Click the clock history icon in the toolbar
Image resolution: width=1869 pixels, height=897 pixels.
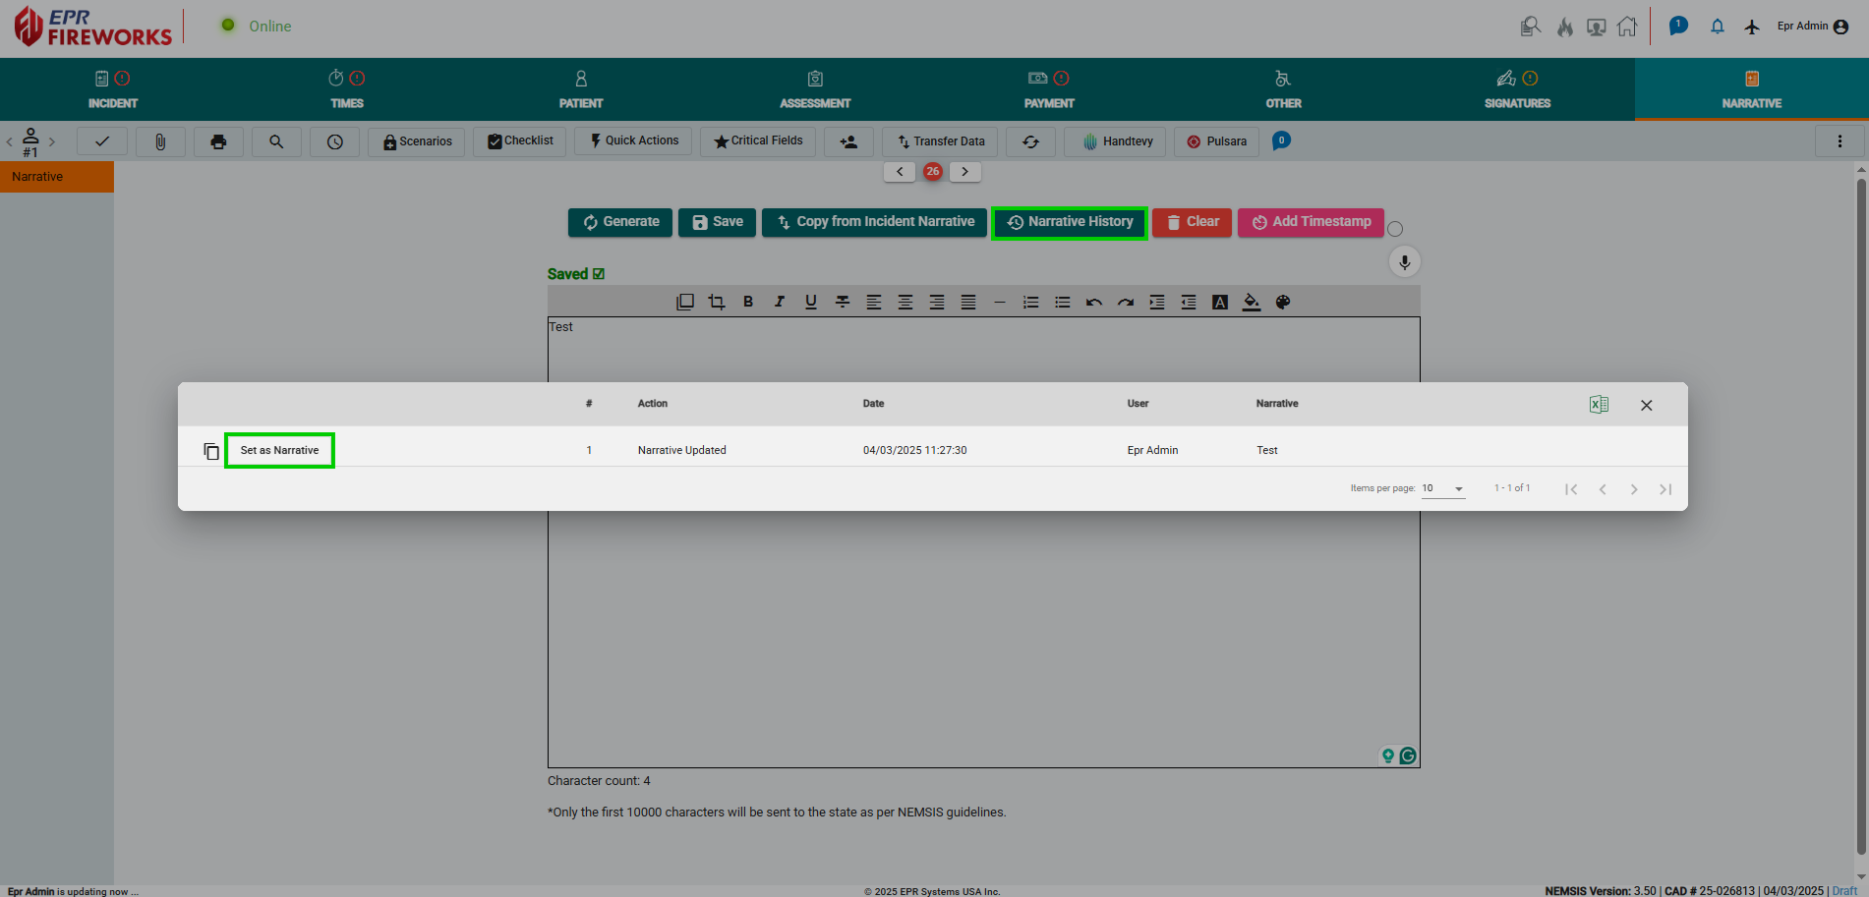pyautogui.click(x=334, y=141)
